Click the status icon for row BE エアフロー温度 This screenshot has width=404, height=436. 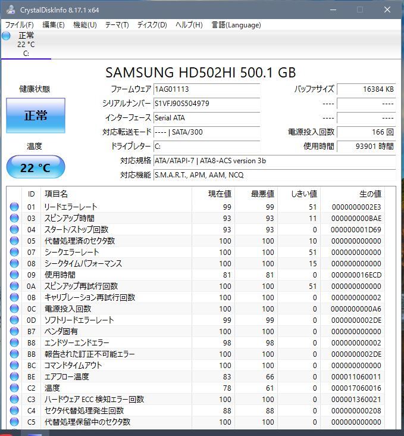coord(14,376)
